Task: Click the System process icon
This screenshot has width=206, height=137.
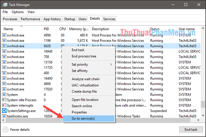Action: click(4, 94)
